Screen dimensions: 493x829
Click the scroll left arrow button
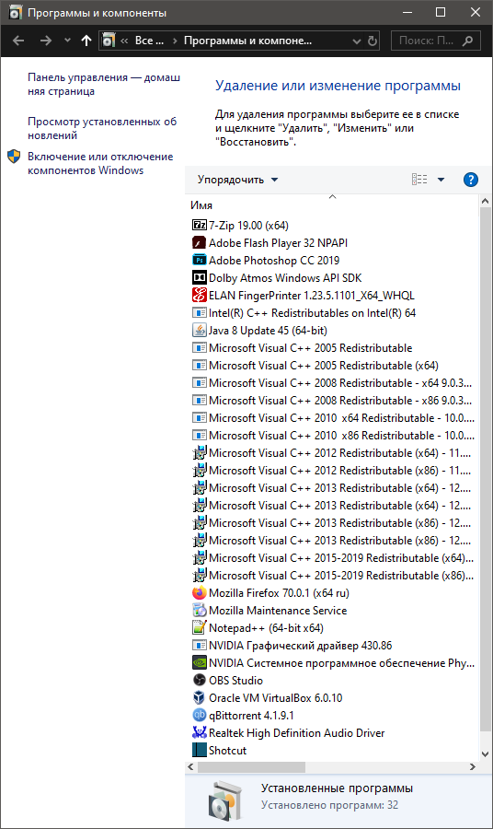pos(190,766)
